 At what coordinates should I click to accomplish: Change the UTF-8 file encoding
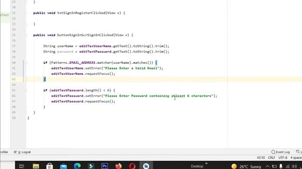click(283, 158)
